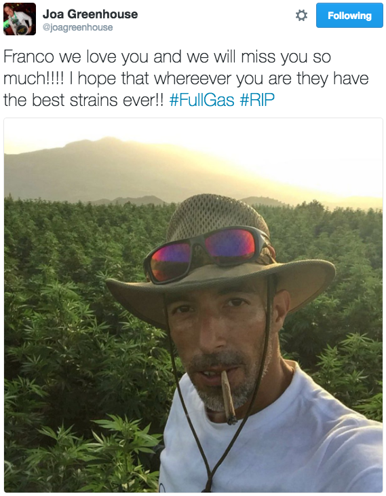Click the "the best strains ever!!" text
This screenshot has width=386, height=496.
(83, 100)
